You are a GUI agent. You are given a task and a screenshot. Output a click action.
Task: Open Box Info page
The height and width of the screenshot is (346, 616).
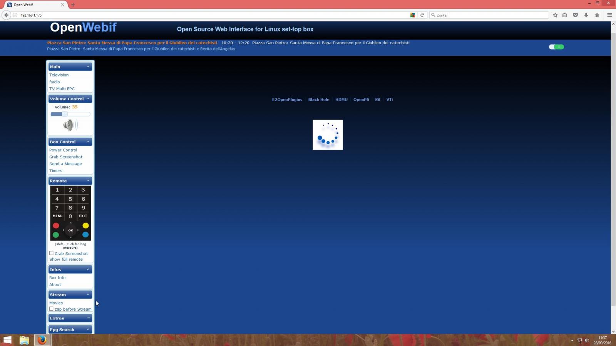tap(57, 278)
